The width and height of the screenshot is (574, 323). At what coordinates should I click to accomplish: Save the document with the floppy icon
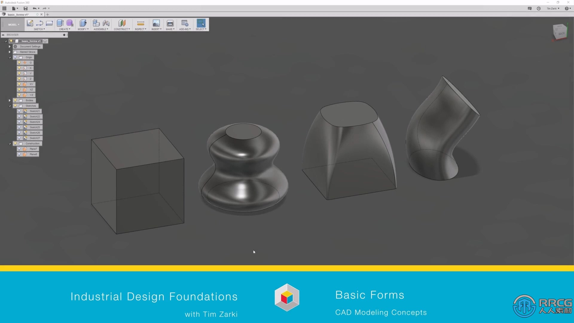[x=25, y=8]
